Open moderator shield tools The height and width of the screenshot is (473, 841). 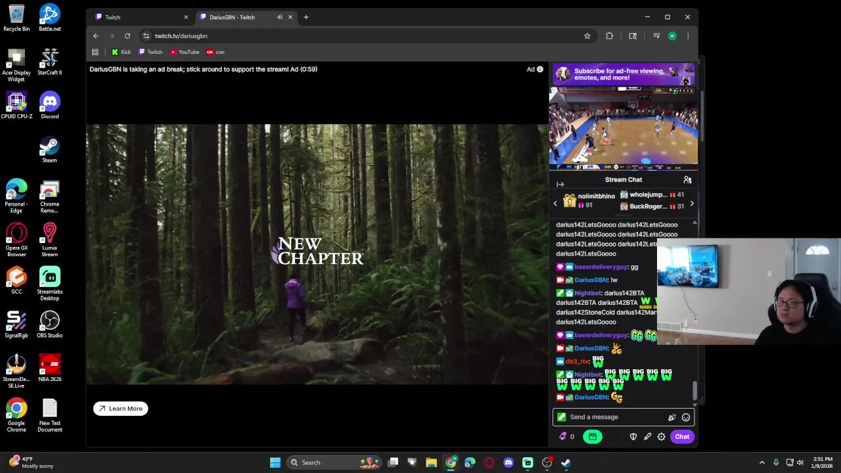click(x=633, y=437)
